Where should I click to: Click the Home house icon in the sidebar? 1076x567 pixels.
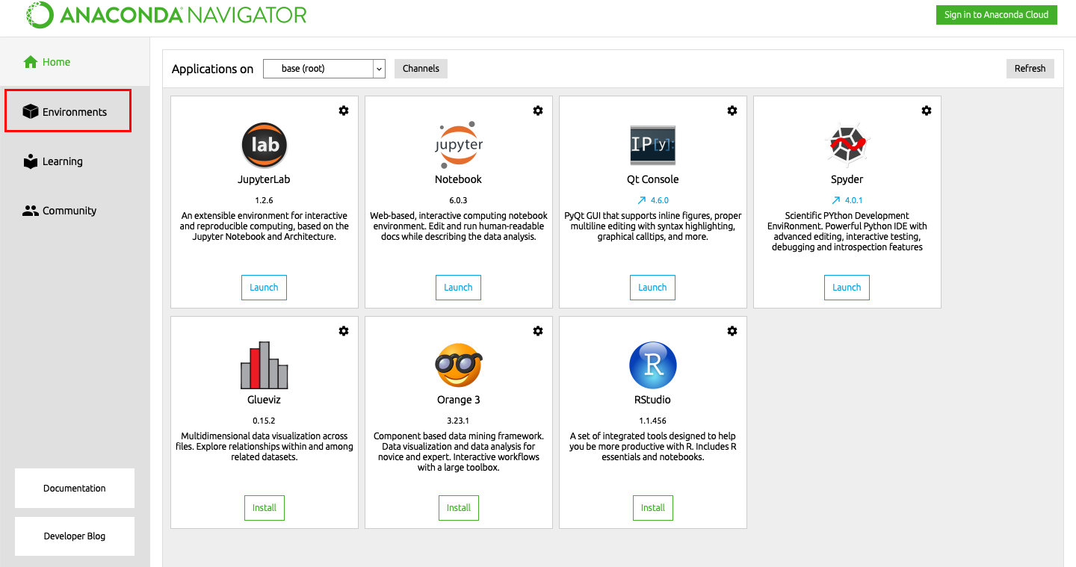point(31,62)
